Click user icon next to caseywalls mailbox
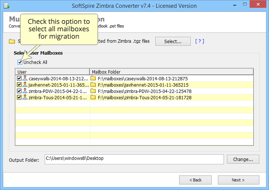Image resolution: width=269 pixels, height=190 pixels. (x=25, y=78)
